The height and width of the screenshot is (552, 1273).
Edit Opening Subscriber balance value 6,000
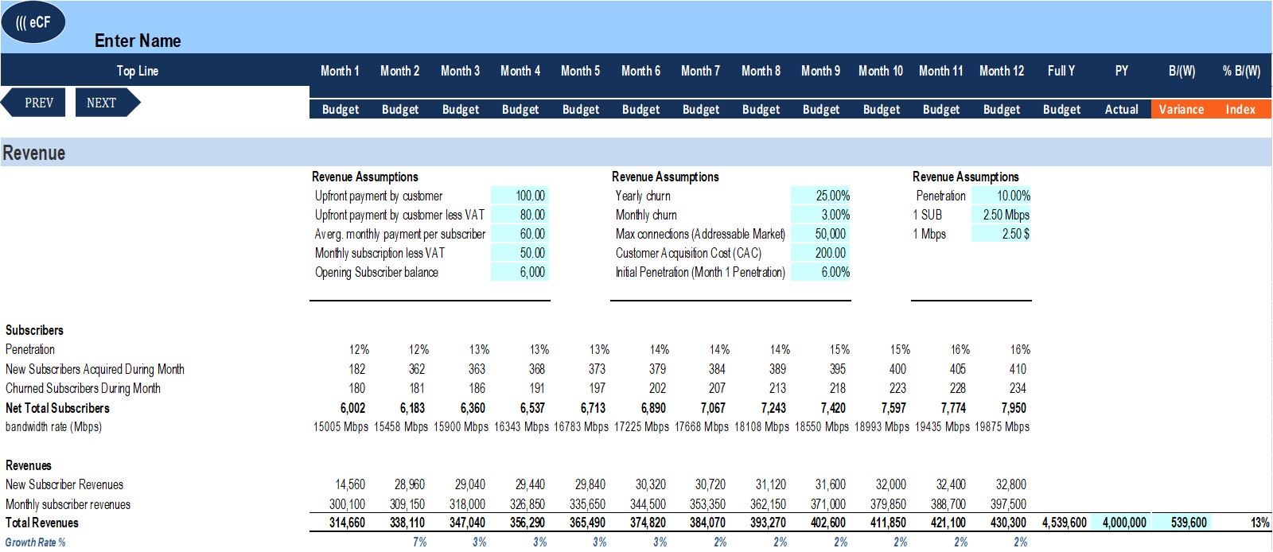coord(520,272)
